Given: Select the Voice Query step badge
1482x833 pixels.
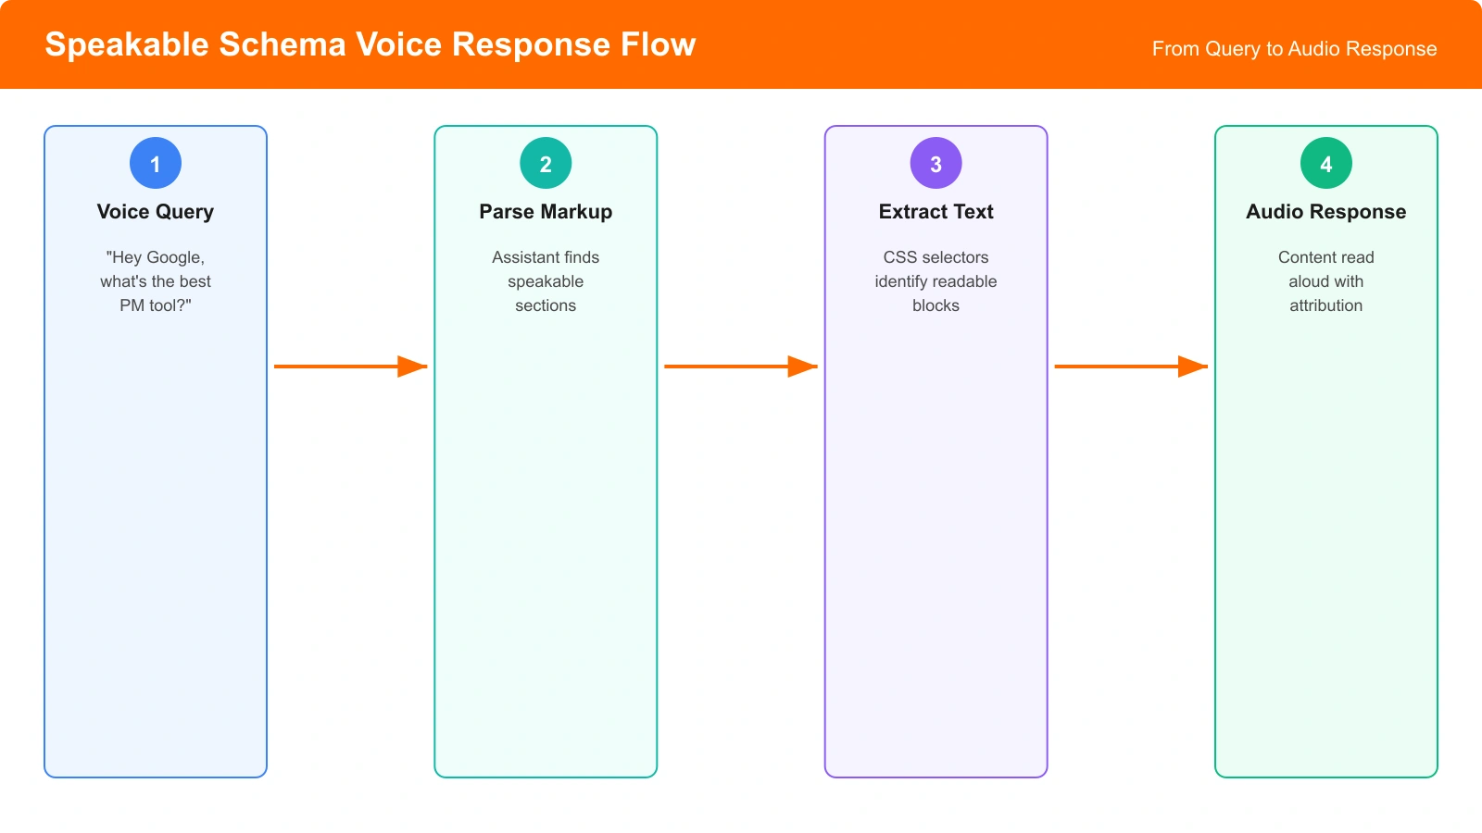Looking at the screenshot, I should pos(155,162).
